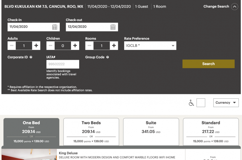Select the One Bed tab
The height and width of the screenshot is (160, 242).
tap(31, 132)
